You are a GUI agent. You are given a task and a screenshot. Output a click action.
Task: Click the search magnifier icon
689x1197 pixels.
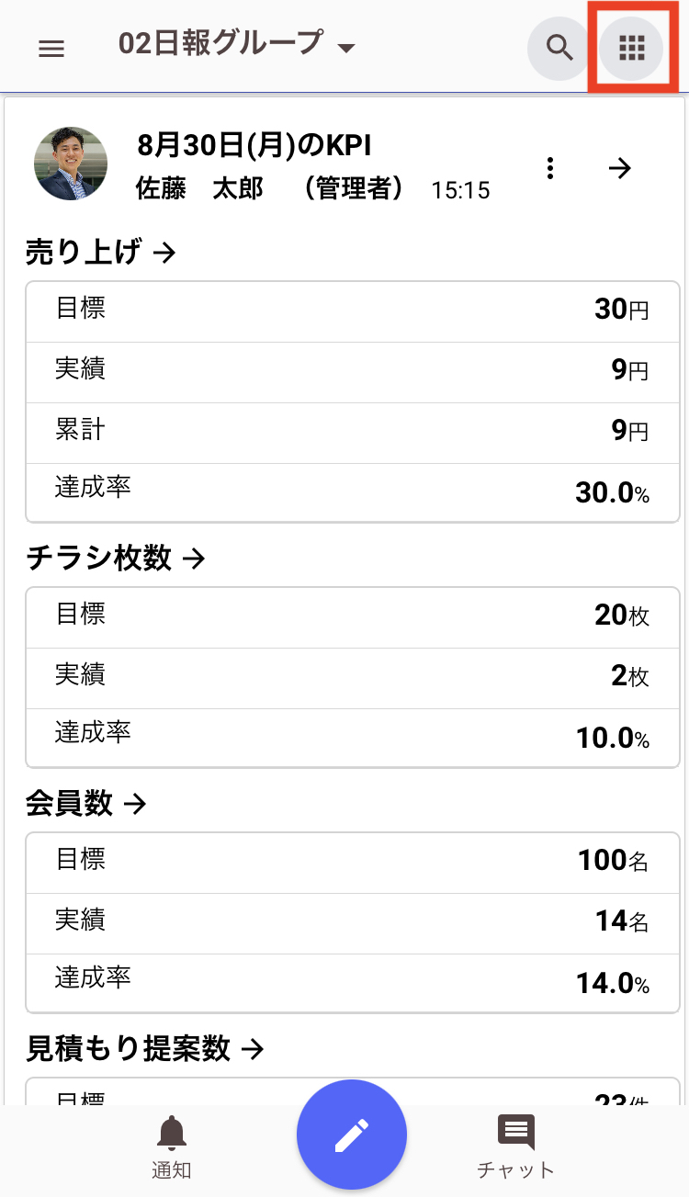(559, 46)
